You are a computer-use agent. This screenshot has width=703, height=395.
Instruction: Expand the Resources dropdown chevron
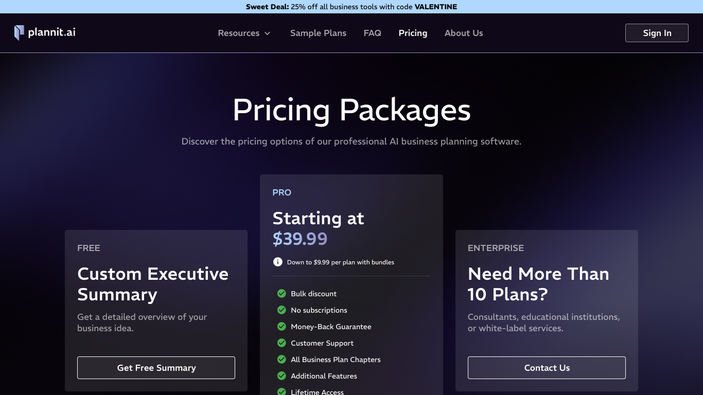pos(267,33)
